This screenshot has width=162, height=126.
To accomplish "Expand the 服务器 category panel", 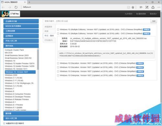I will click(21, 113).
